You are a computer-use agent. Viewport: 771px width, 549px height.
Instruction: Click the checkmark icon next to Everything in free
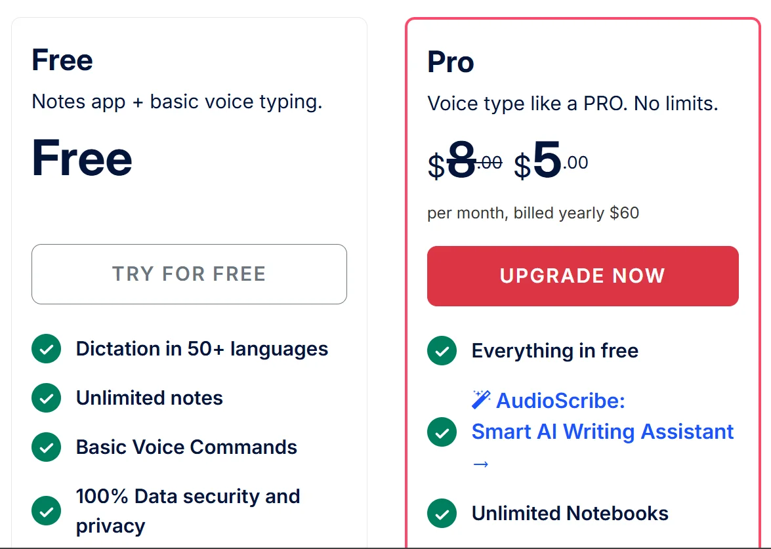click(442, 351)
